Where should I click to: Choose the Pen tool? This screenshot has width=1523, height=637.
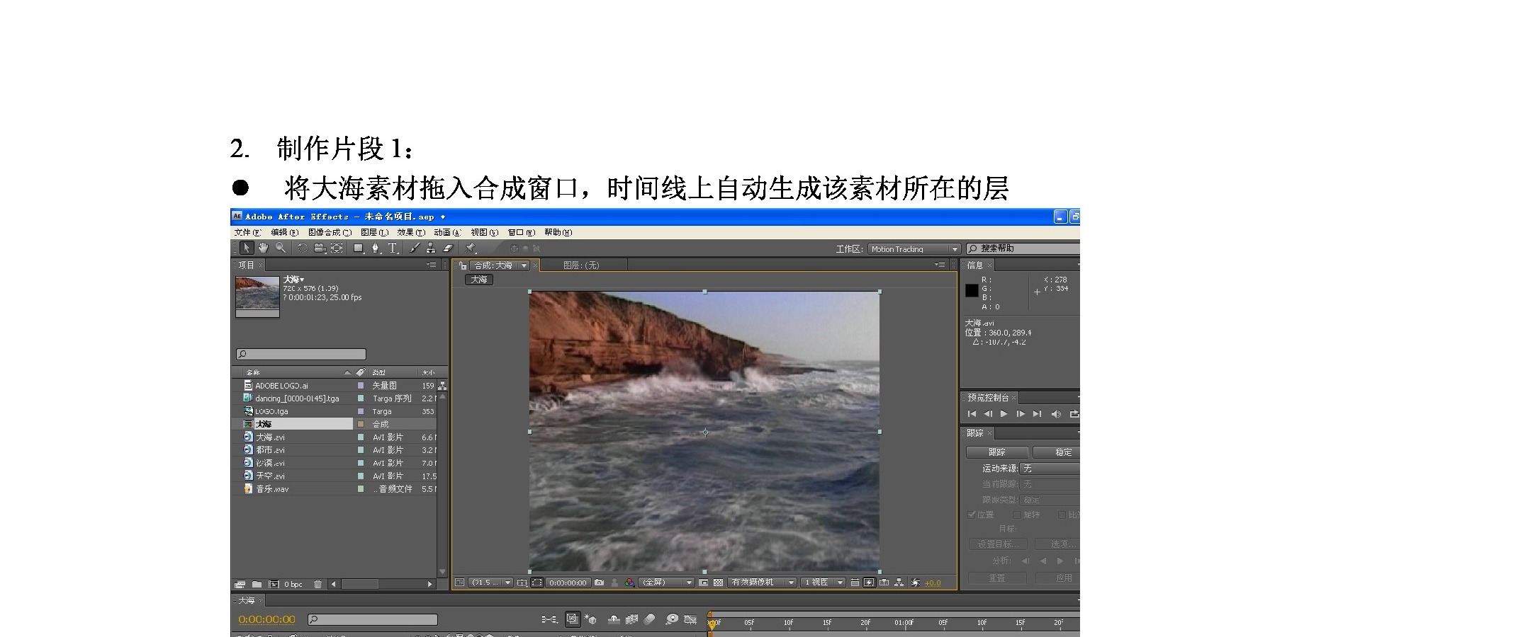point(376,248)
